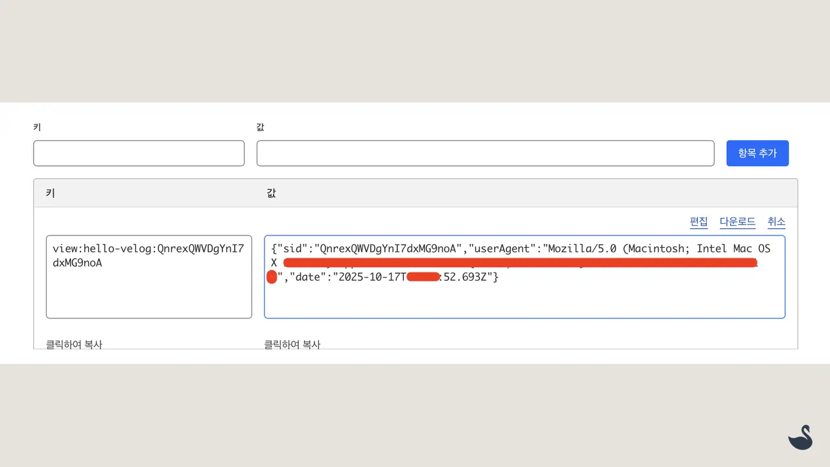Click 클릭하여 복사 below the value box
830x467 pixels.
tap(292, 344)
